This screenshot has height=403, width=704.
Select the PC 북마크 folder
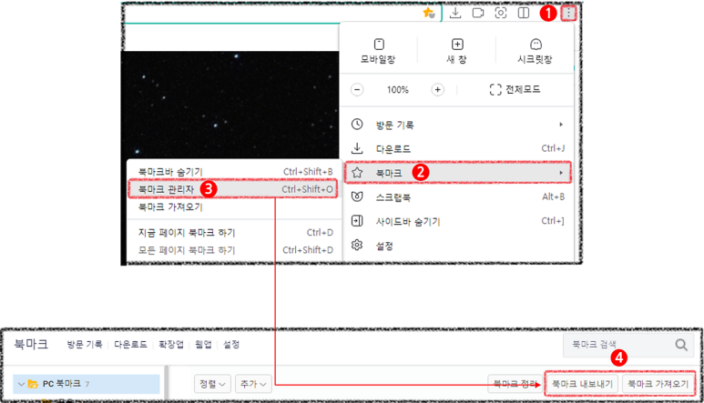coord(87,384)
